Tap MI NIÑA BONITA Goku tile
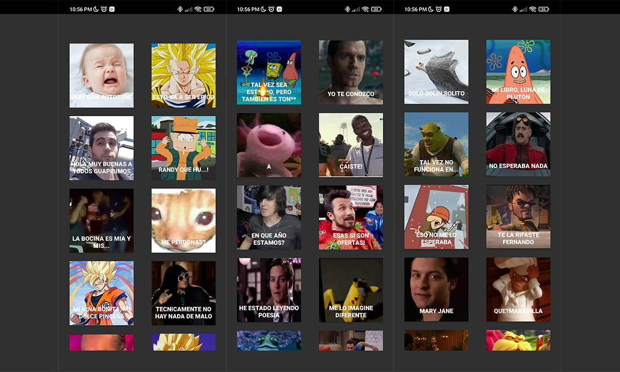This screenshot has height=372, width=620. pyautogui.click(x=102, y=293)
